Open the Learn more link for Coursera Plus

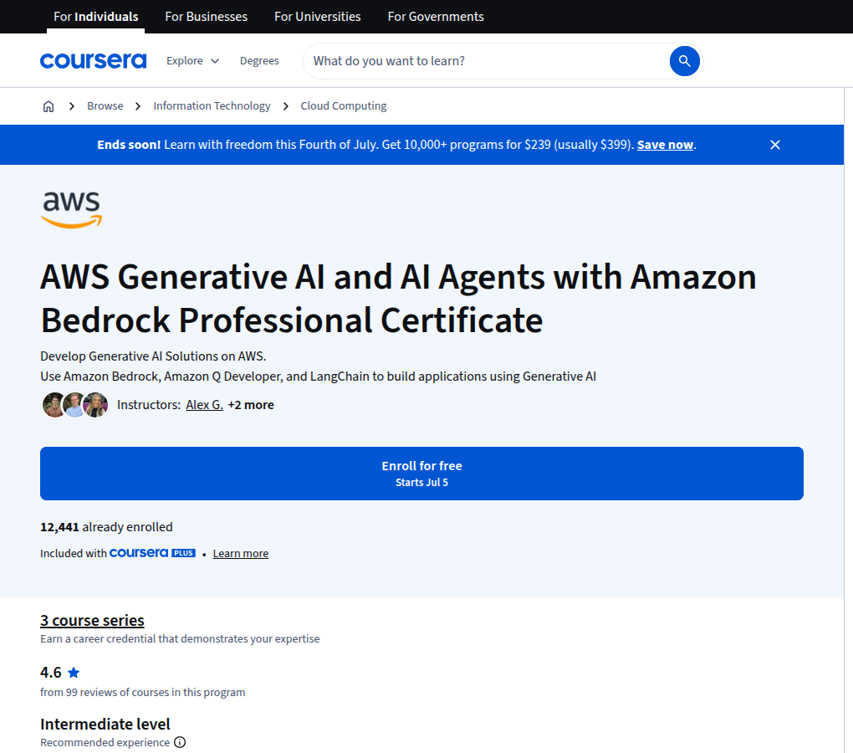(x=241, y=553)
